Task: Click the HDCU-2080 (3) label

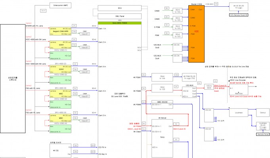Action: [x=61, y=99]
